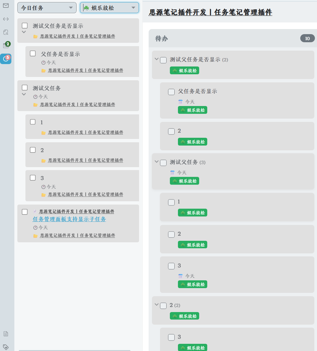
Task: Open the 思源笔记插件开发 | 任务笔记管理插件 page title
Action: tap(210, 12)
